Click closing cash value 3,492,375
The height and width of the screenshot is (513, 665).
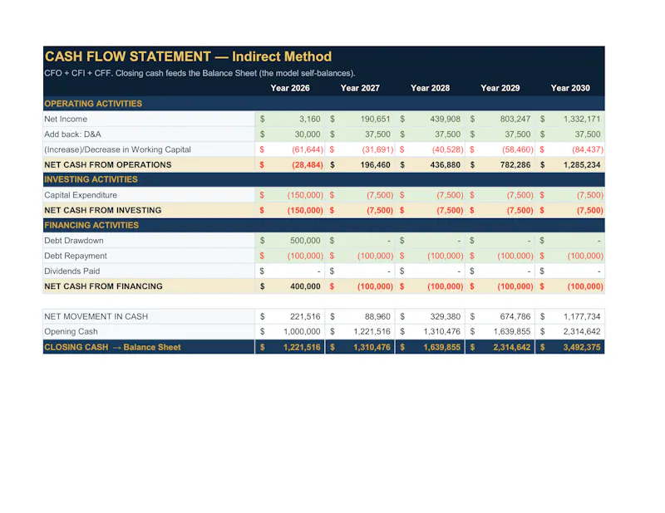click(x=582, y=347)
